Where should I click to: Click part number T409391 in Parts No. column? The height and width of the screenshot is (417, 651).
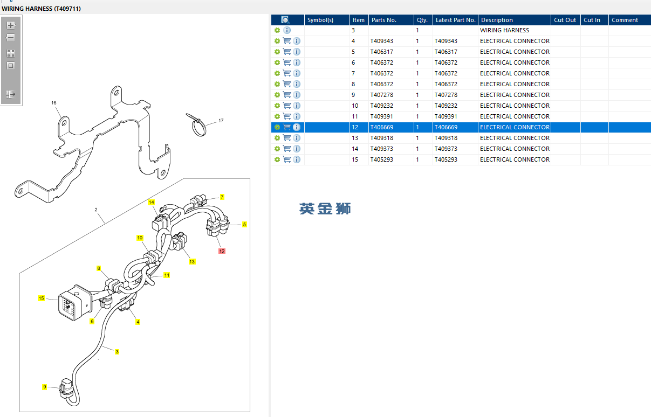click(x=382, y=116)
